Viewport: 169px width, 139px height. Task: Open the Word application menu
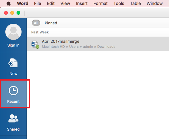tap(22, 3)
